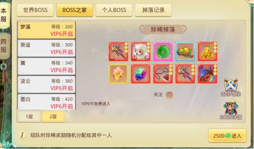Select the 3阶 red wings drop item
The image size is (254, 149).
207,74
